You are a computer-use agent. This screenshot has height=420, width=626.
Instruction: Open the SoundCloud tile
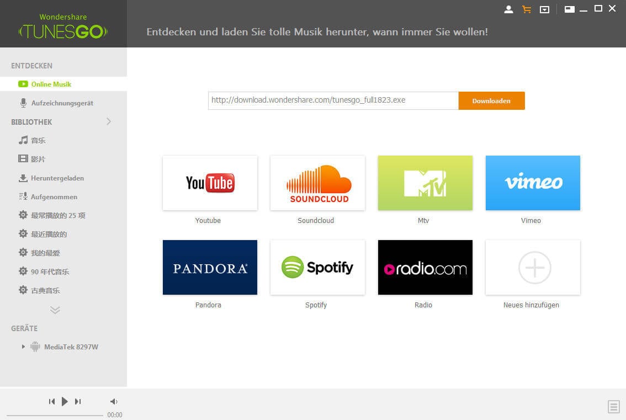pos(317,183)
